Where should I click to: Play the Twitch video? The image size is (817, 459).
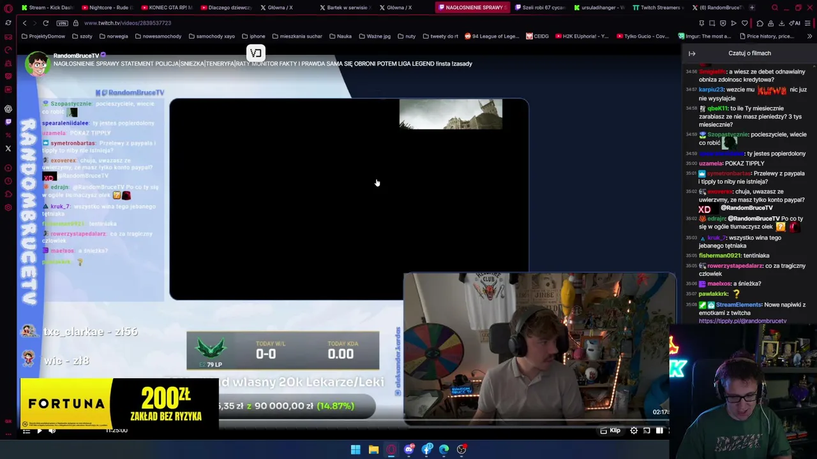click(39, 431)
